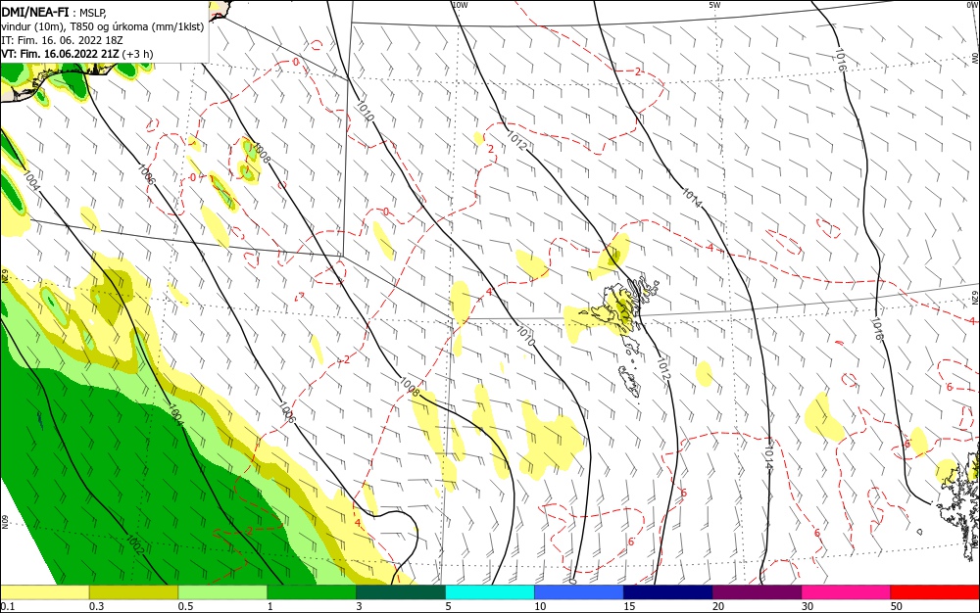Screen dimensions: 980x613
Task: Click the olive 0.3–0.5 legend swatch
Action: (133, 592)
